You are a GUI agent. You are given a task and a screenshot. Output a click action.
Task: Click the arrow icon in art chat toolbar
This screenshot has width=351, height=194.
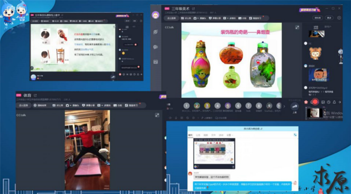tap(340, 102)
